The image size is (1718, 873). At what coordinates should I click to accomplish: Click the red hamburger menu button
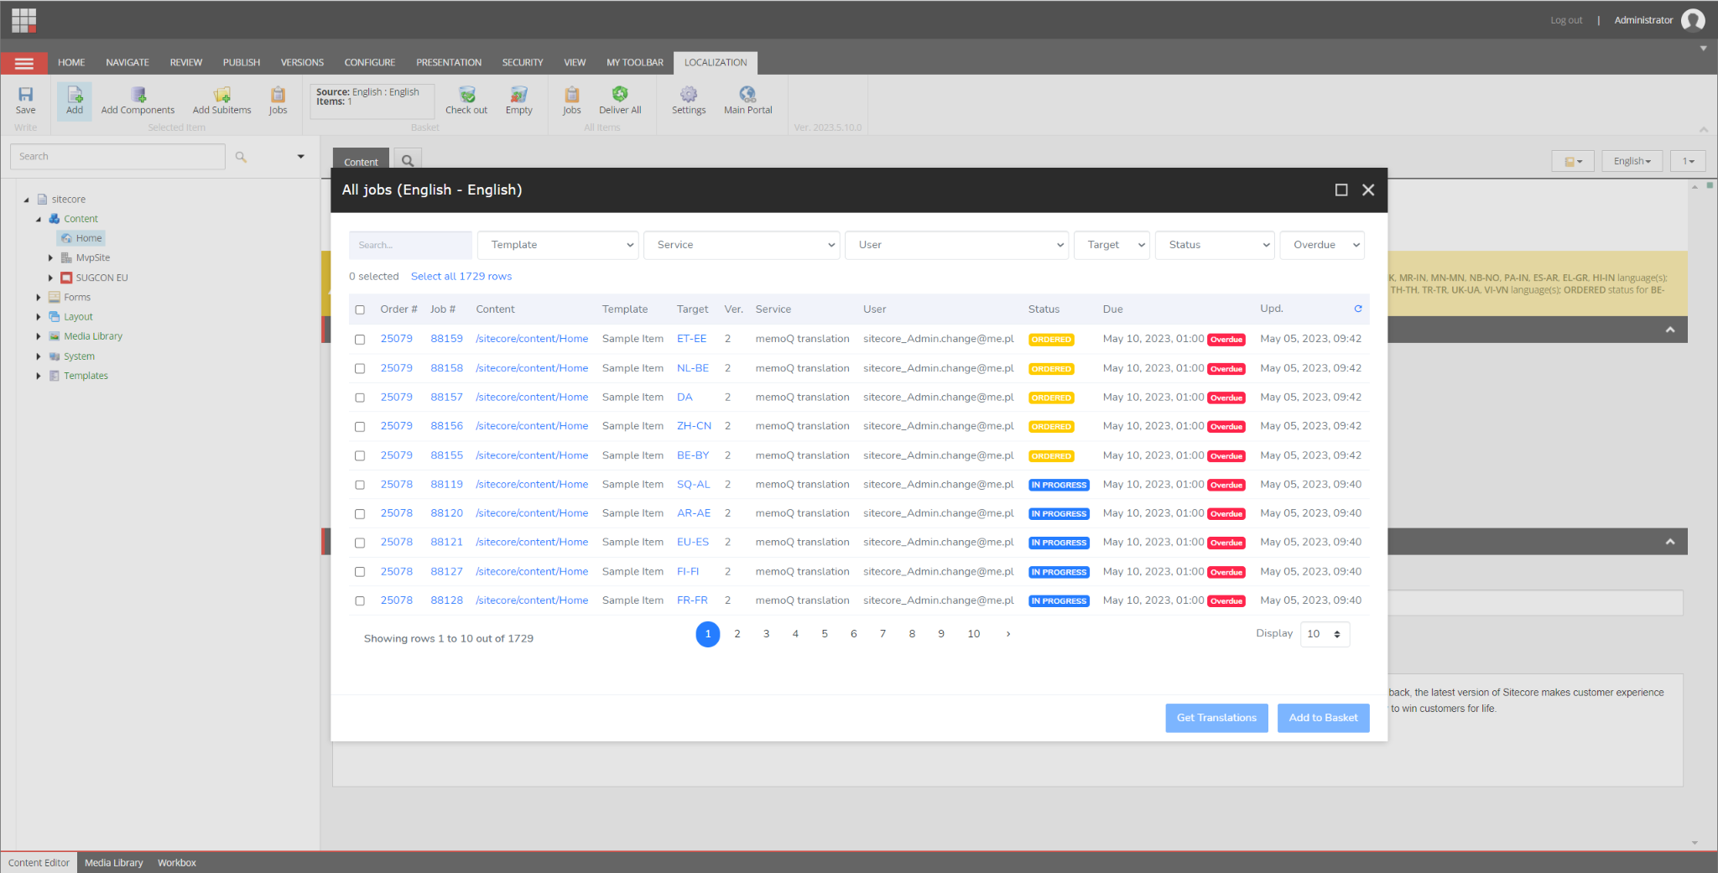click(x=23, y=63)
